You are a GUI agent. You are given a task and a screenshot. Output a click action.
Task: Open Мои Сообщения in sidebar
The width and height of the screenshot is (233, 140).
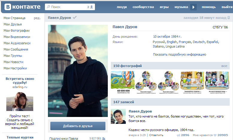click(16, 49)
